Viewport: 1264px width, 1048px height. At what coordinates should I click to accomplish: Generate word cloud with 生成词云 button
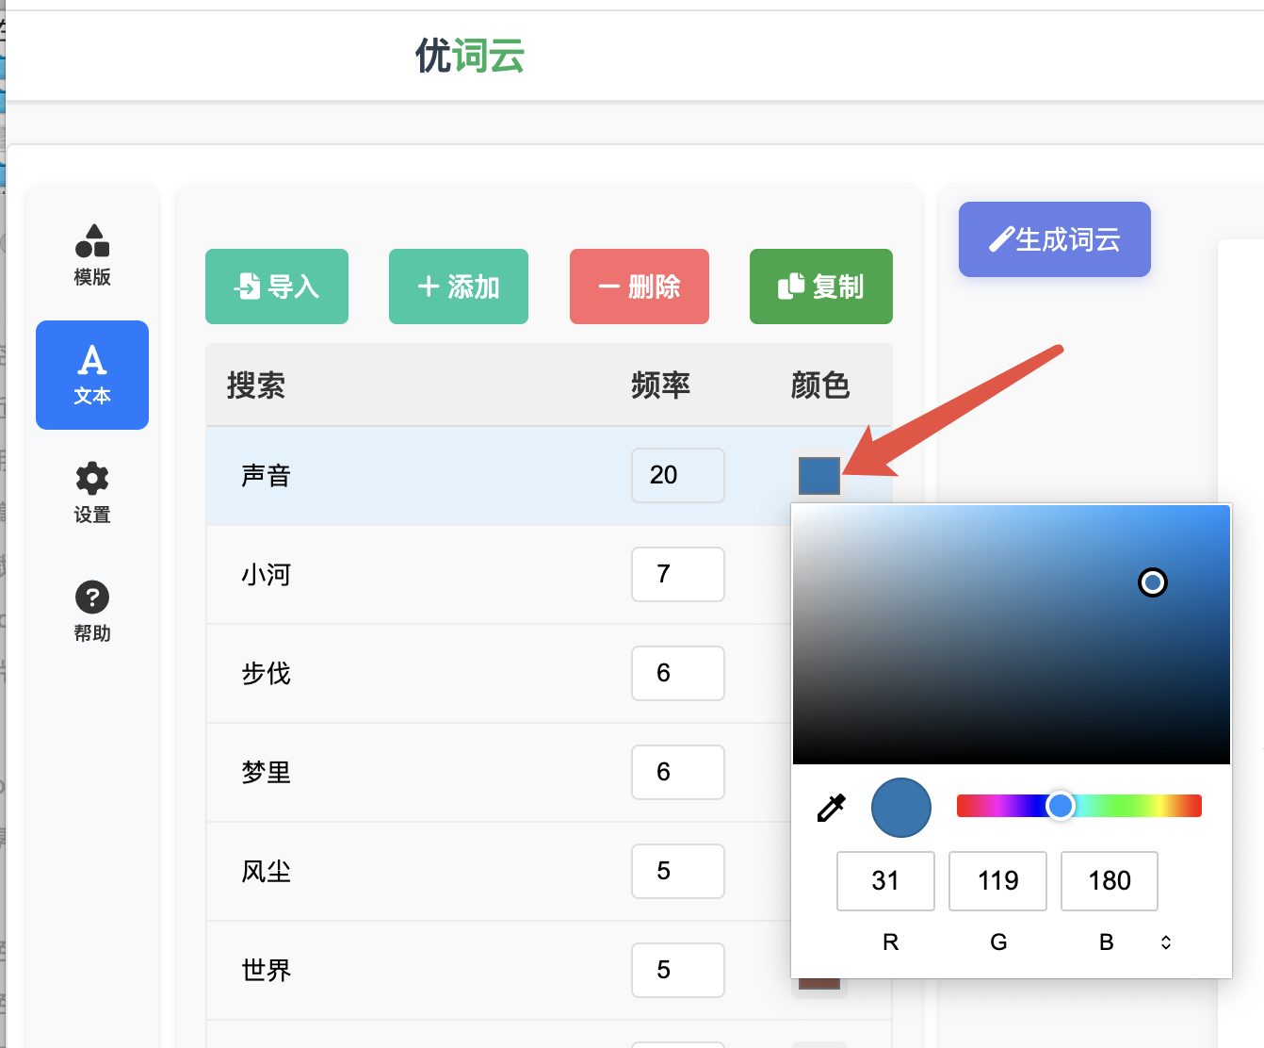tap(1054, 239)
